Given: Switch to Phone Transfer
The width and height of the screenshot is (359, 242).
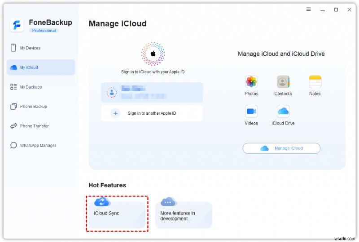Looking at the screenshot, I should point(41,126).
